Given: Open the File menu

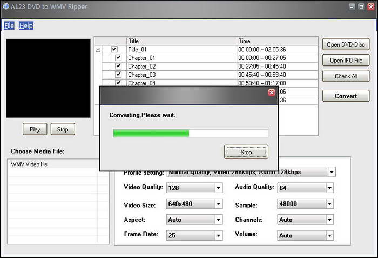Looking at the screenshot, I should [x=9, y=25].
